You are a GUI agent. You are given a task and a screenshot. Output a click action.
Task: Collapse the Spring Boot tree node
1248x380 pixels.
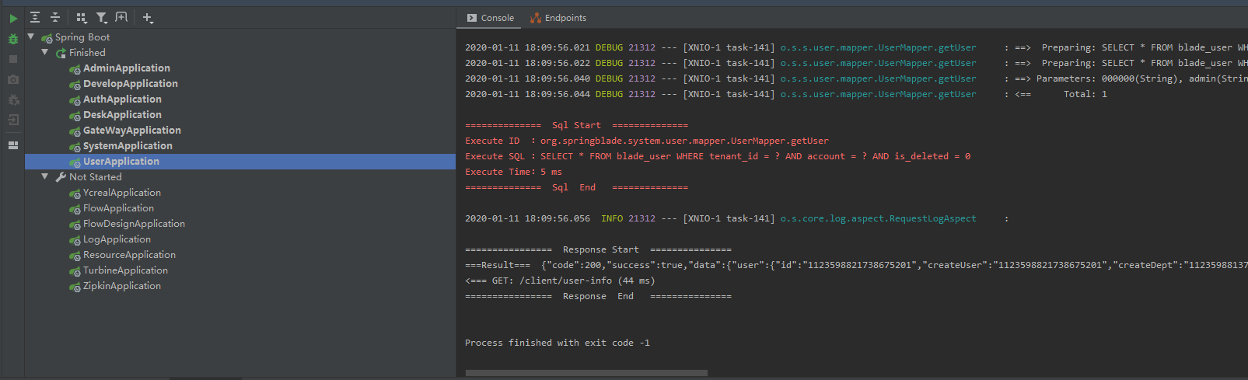tap(31, 37)
